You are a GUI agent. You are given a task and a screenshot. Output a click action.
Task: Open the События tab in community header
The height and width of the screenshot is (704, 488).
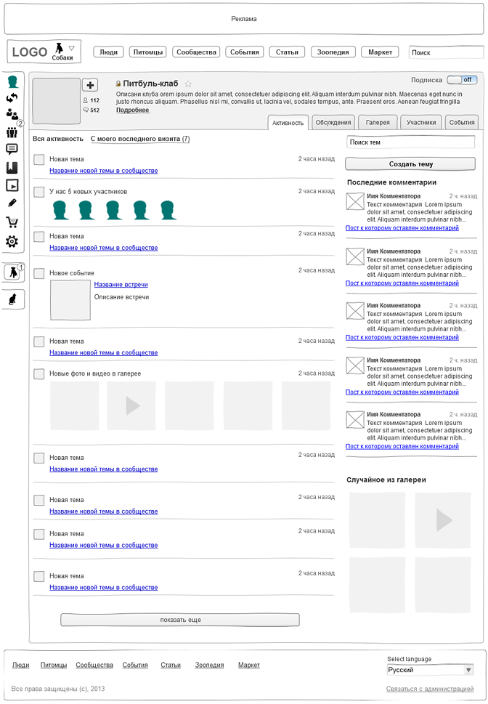coord(462,122)
